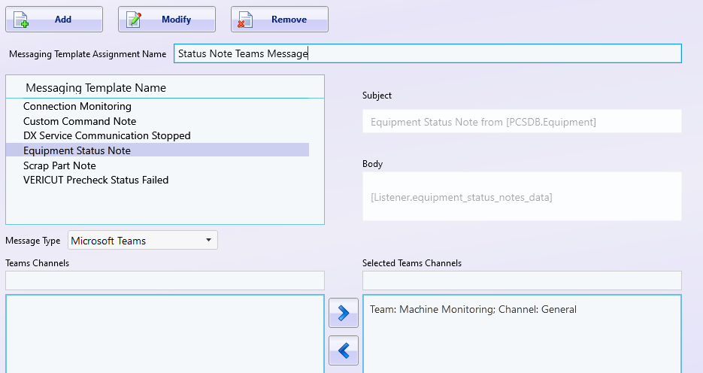Select Connection Monitoring template

(157, 106)
